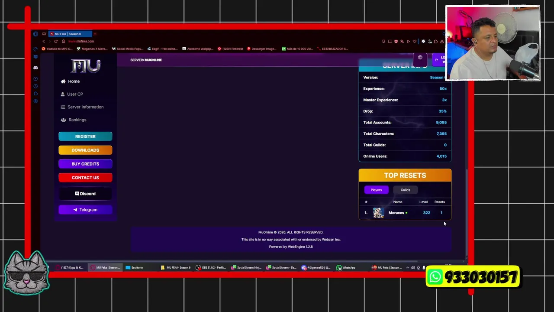Click the list icon beside Server Information

63,107
